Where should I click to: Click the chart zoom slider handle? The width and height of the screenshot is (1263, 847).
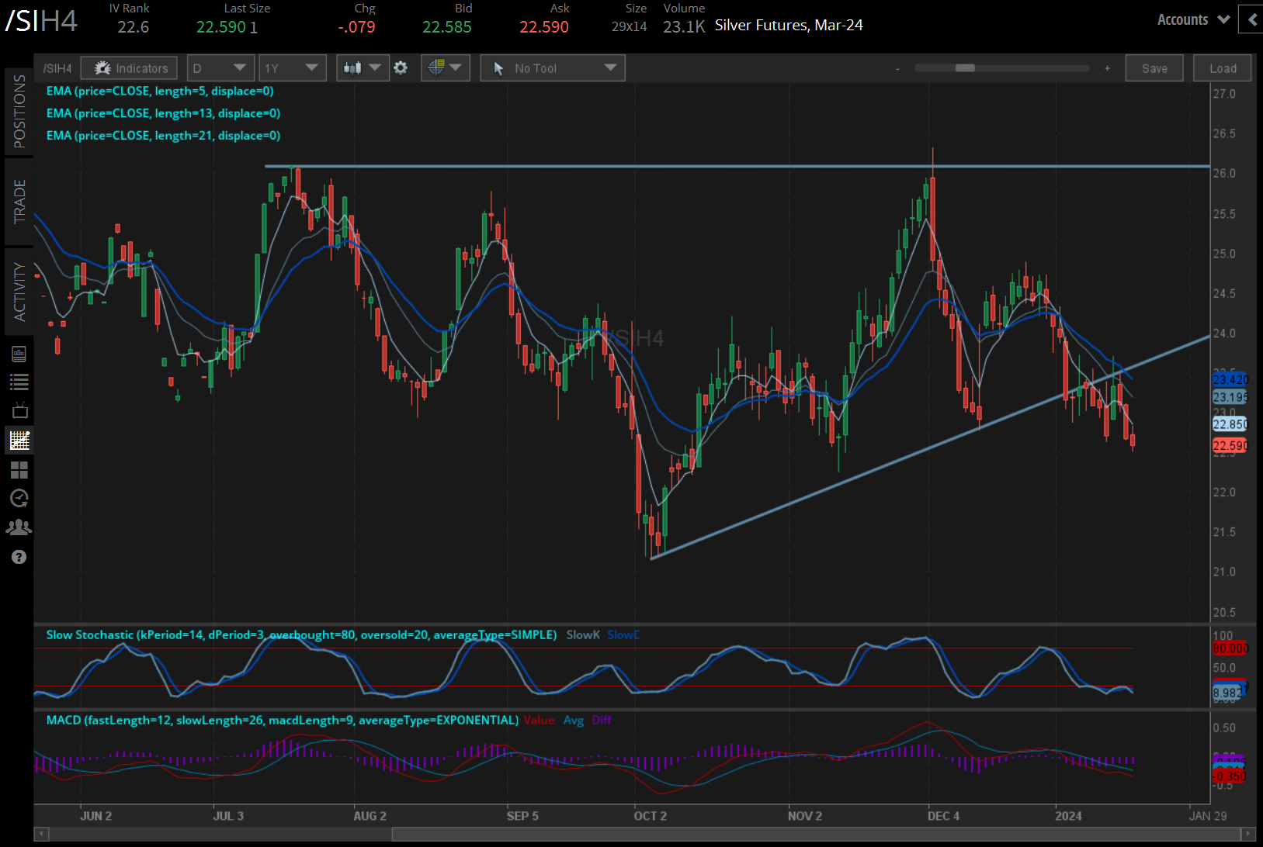(965, 68)
